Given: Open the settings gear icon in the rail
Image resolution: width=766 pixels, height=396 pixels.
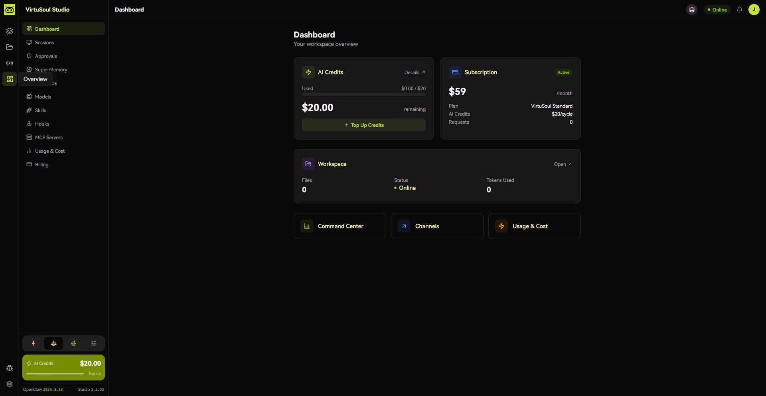Looking at the screenshot, I should click(10, 384).
